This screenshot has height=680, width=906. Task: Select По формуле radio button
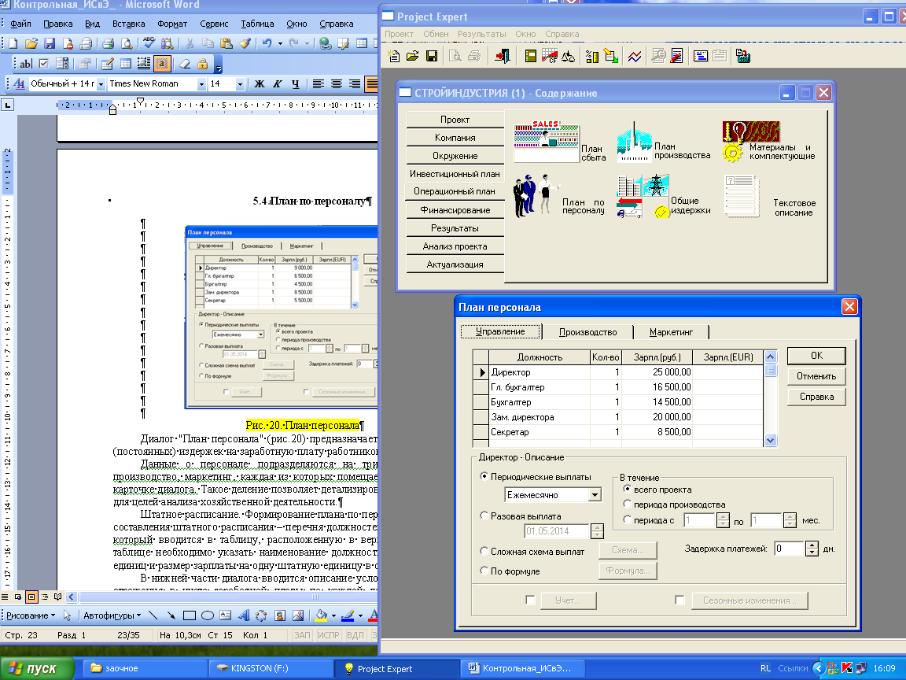(484, 570)
